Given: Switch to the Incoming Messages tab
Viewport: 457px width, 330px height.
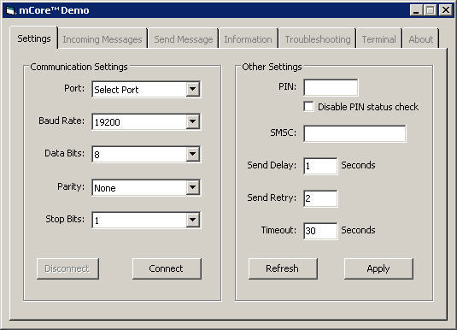Looking at the screenshot, I should click(x=103, y=39).
